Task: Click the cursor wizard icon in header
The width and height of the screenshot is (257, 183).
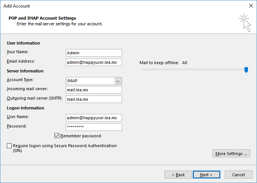Action: (x=245, y=23)
